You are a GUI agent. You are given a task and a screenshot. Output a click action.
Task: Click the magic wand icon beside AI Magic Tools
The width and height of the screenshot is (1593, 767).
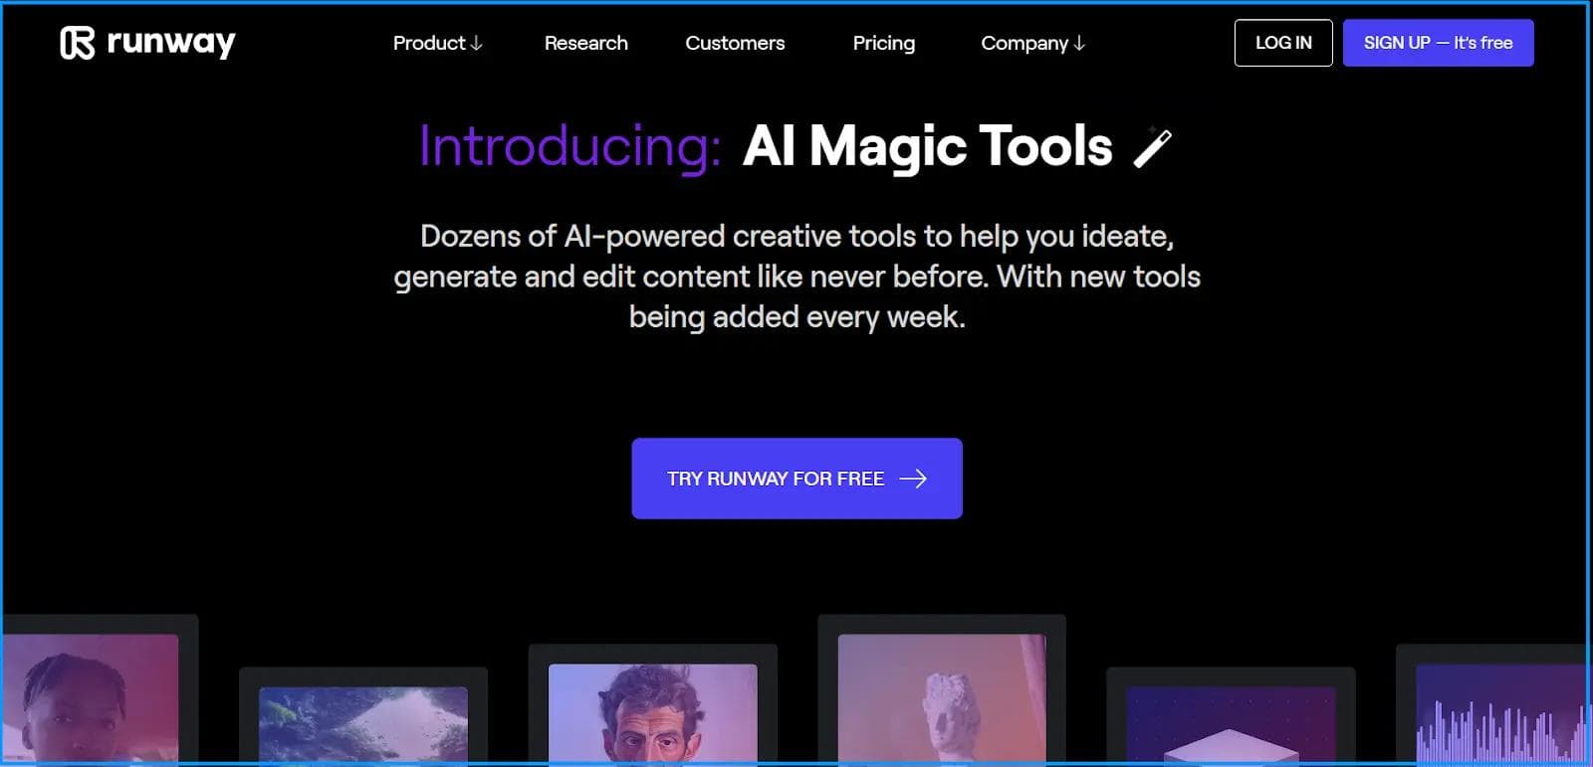[1153, 147]
